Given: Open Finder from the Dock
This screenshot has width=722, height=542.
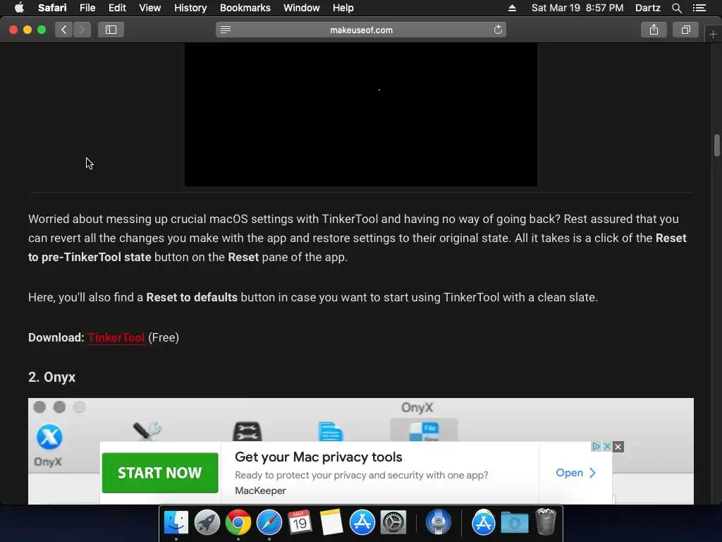Looking at the screenshot, I should point(176,522).
